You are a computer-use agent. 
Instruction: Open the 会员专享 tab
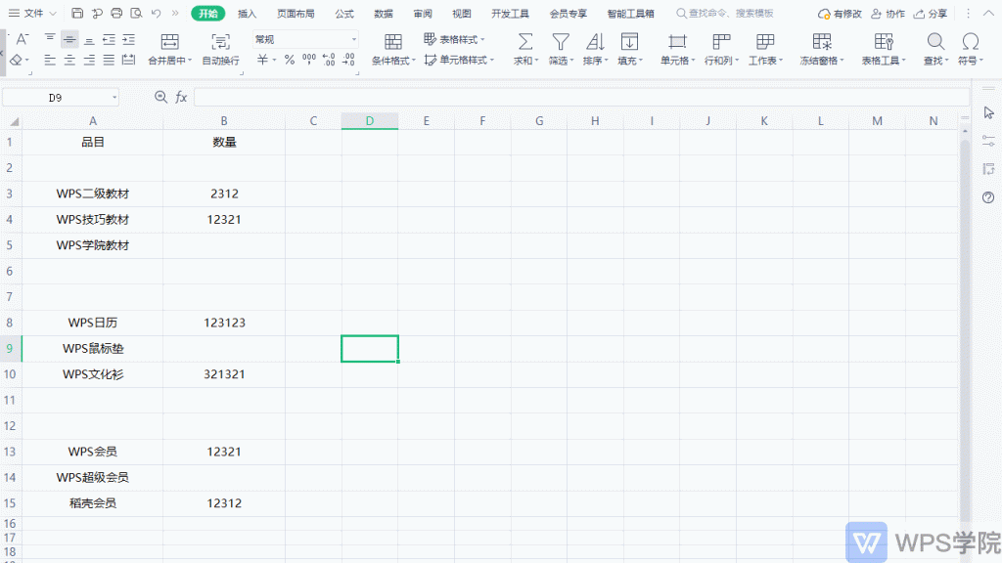(x=569, y=14)
